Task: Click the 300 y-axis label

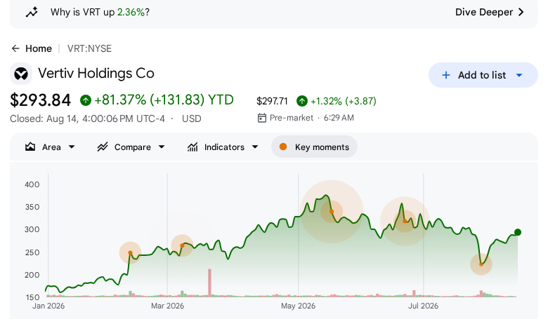Action: tap(32, 229)
